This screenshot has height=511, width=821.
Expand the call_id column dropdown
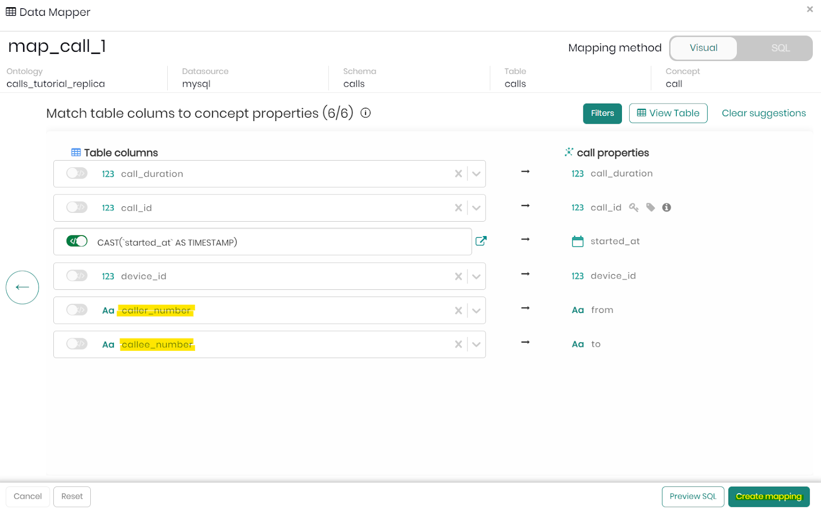pos(476,208)
